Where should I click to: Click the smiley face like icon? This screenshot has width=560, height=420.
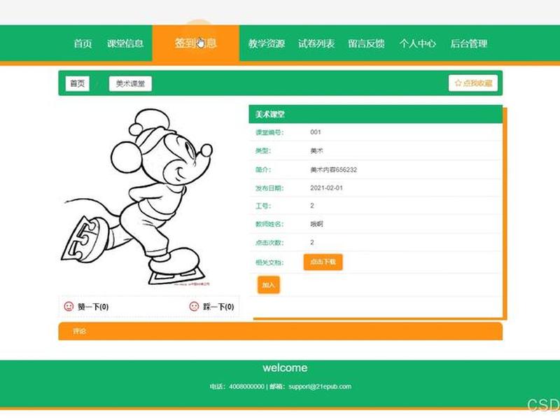69,307
